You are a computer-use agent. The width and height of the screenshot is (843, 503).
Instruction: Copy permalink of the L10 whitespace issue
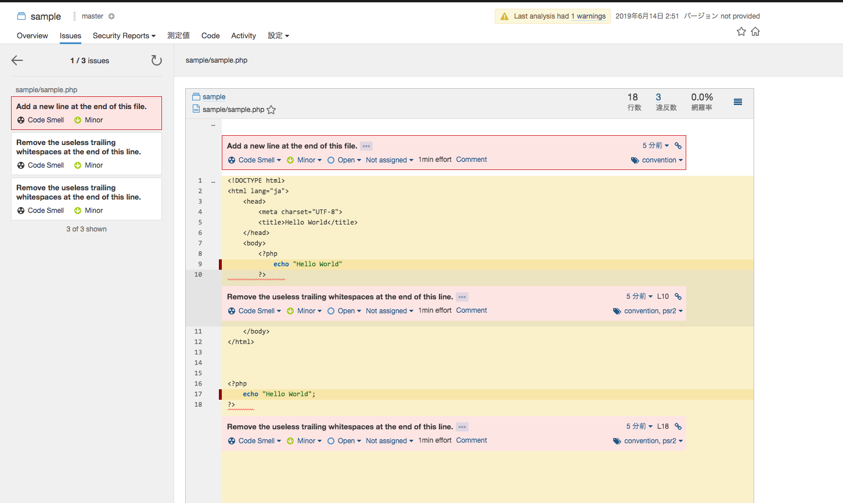tap(678, 296)
